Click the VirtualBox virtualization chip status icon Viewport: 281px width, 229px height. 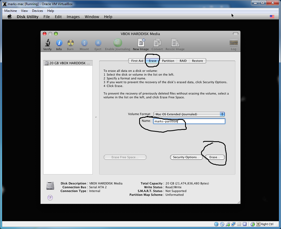pos(245,224)
